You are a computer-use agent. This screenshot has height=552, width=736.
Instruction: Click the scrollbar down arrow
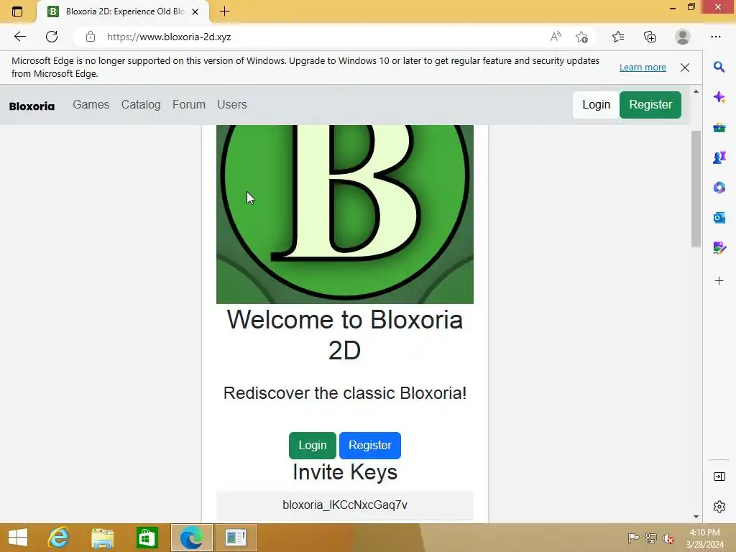[x=696, y=517]
